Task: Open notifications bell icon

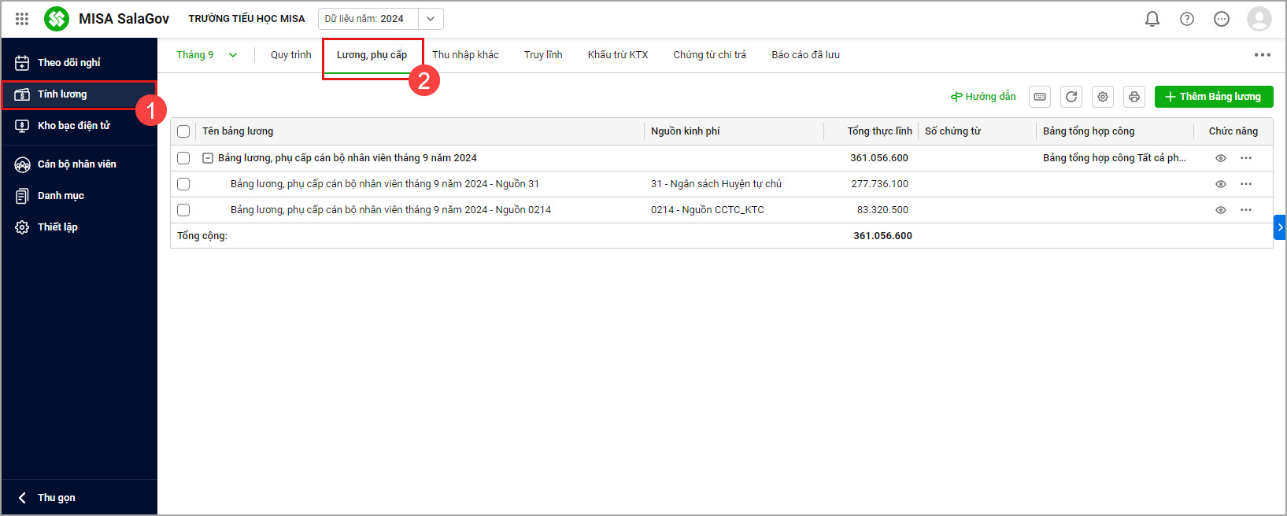Action: pos(1152,19)
